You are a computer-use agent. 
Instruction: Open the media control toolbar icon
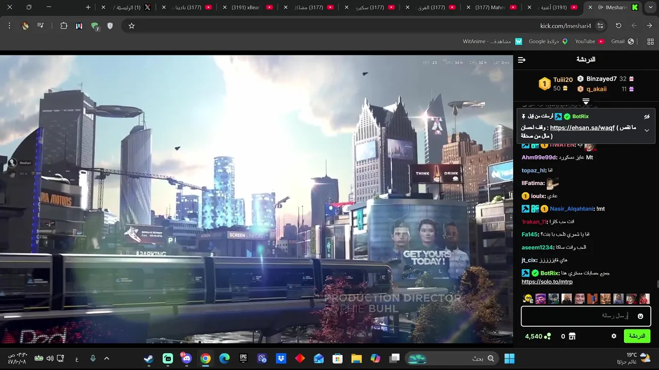pyautogui.click(x=40, y=26)
